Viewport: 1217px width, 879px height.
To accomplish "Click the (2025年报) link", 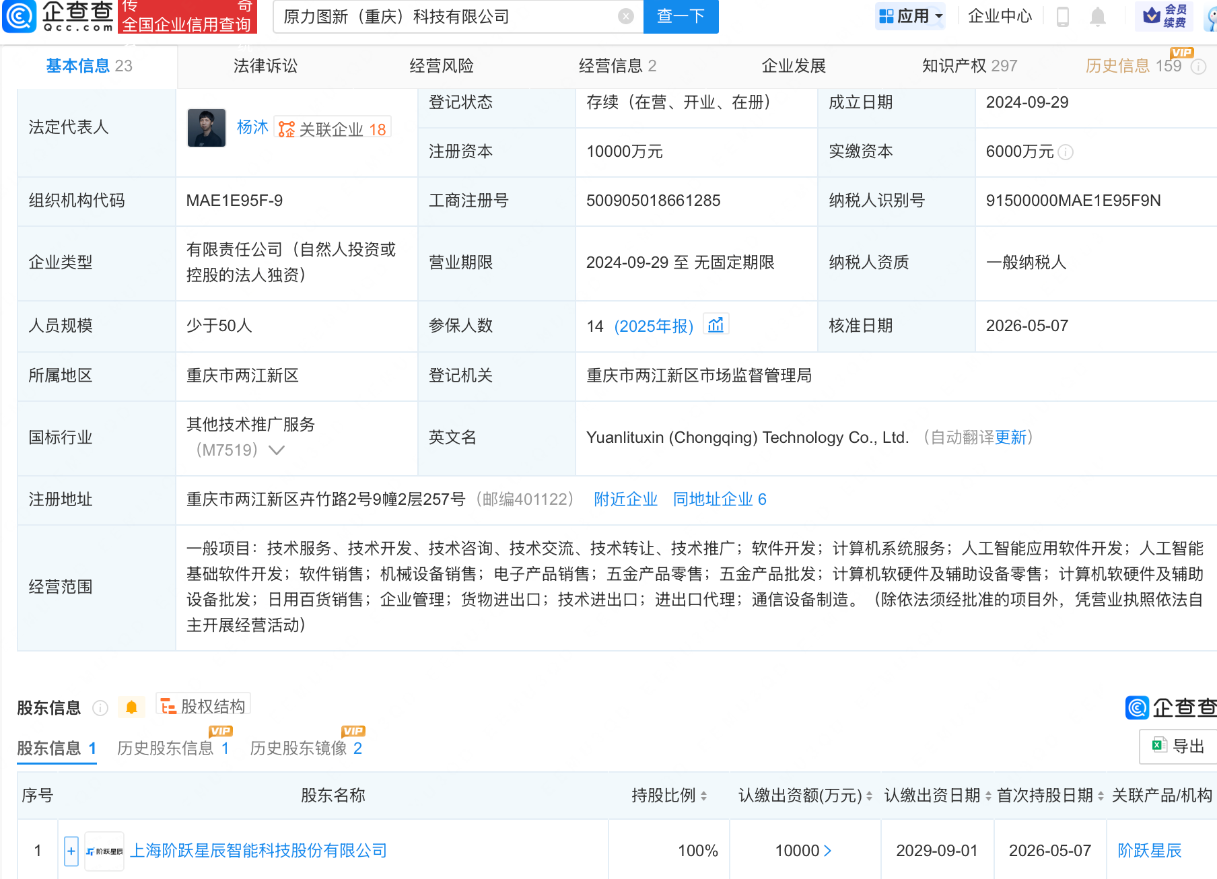I will tap(654, 326).
